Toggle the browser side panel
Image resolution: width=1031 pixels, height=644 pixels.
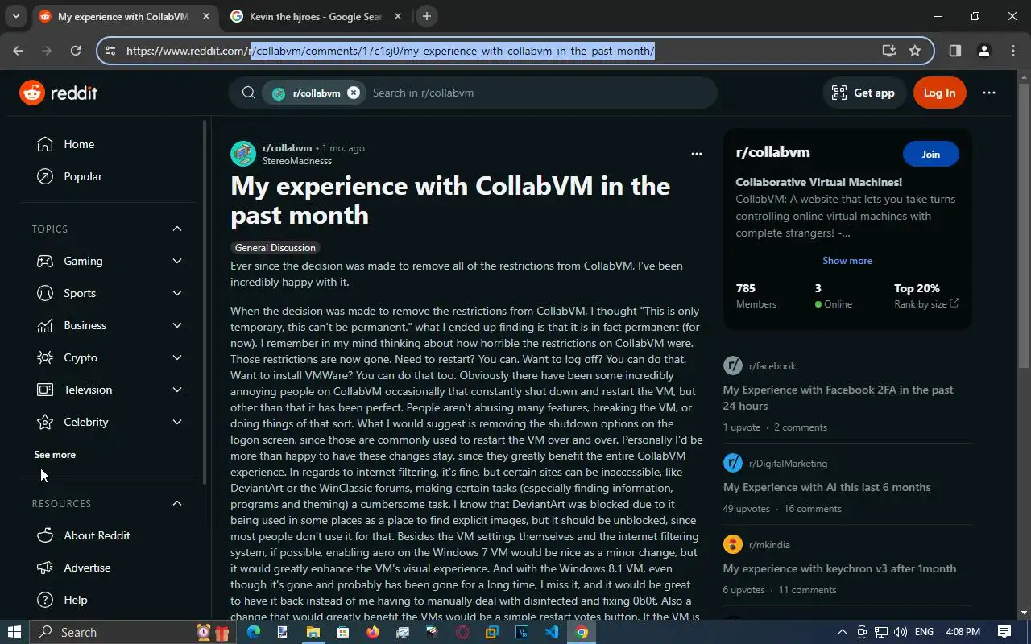point(954,51)
